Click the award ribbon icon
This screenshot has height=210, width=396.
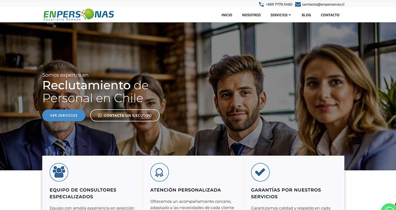click(x=160, y=172)
